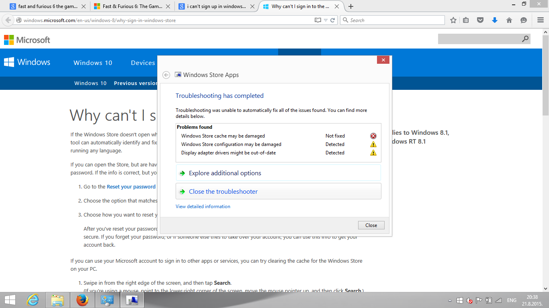Screen dimensions: 549x308
Task: Open Windows 10 in the blue navigation bar
Action: [93, 63]
